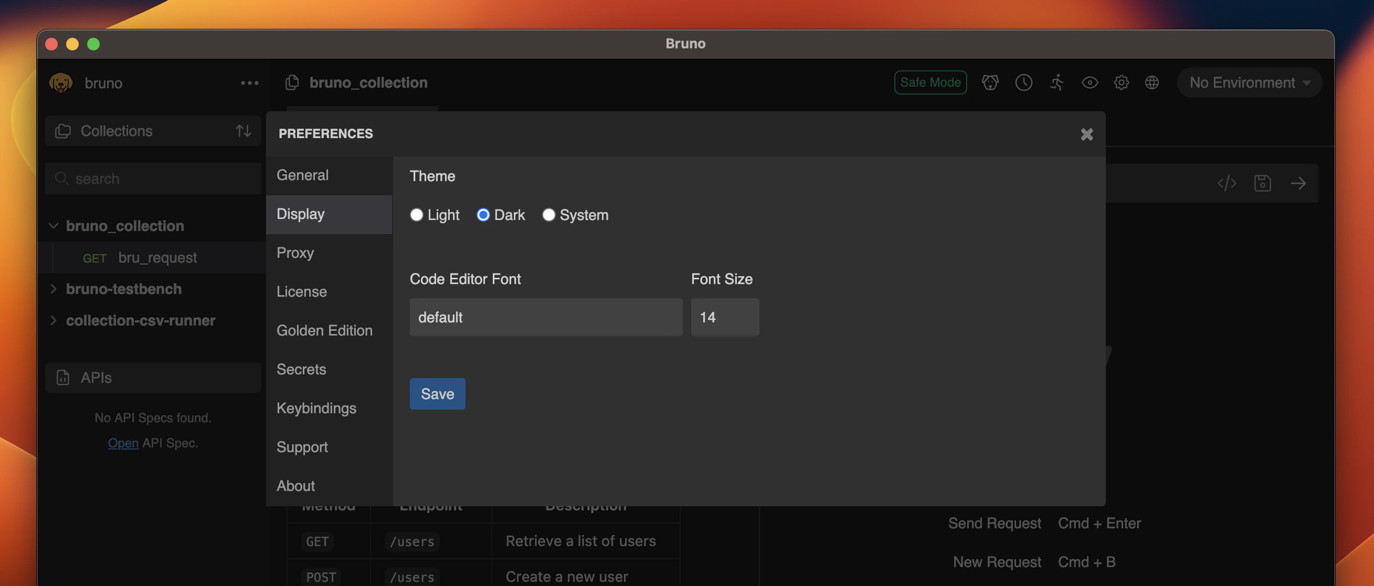Open the collection runner icon
Screen dimensions: 1374x586
[1056, 83]
